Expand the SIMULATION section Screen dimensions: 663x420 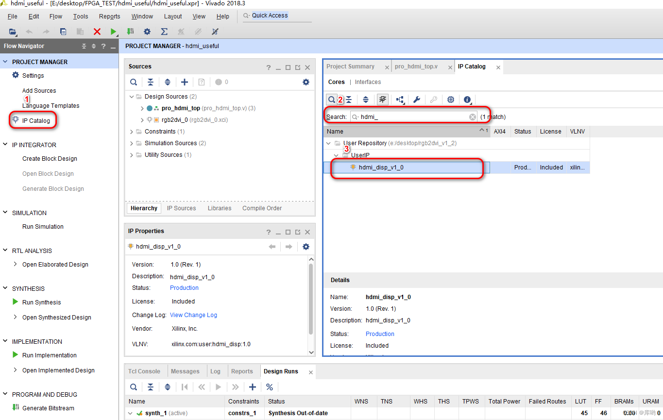(x=6, y=213)
